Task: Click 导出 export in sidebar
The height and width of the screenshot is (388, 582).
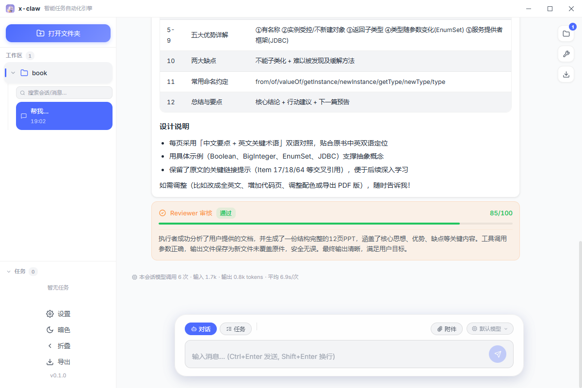Action: [x=58, y=362]
